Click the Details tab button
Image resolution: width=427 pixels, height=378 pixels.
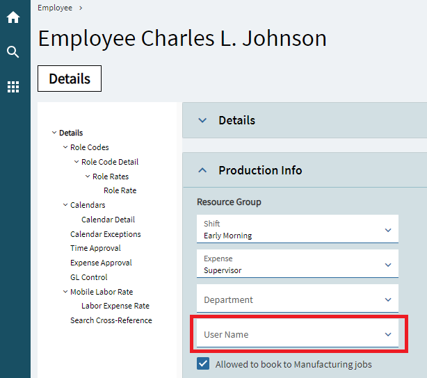[x=70, y=79]
